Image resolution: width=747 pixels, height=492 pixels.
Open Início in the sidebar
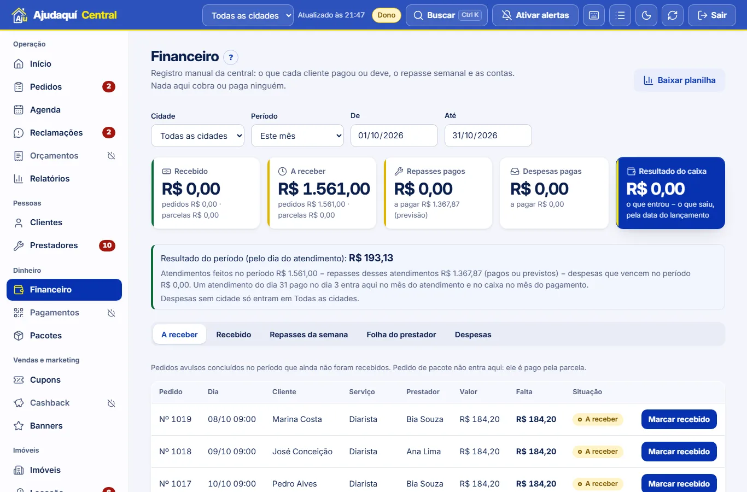(64, 64)
